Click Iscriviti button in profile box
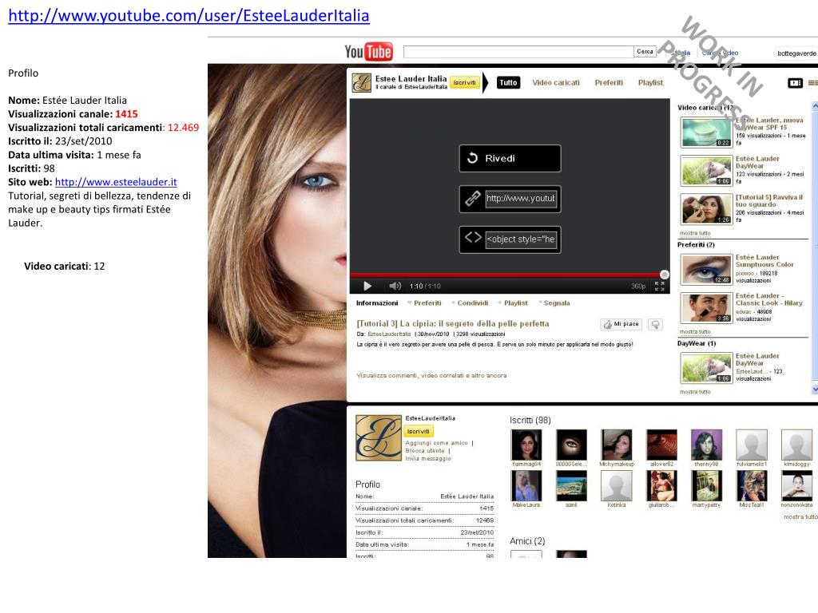The image size is (818, 613). point(419,431)
